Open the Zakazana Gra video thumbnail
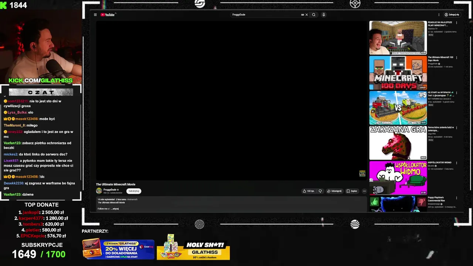 tap(398, 143)
